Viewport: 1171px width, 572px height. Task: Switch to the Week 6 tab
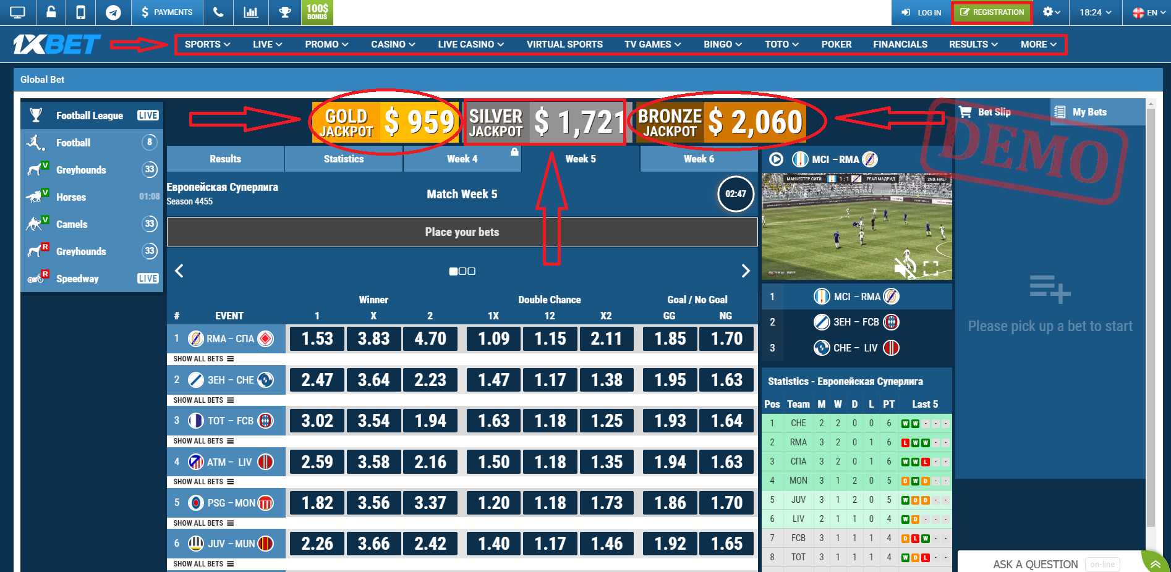(x=699, y=159)
